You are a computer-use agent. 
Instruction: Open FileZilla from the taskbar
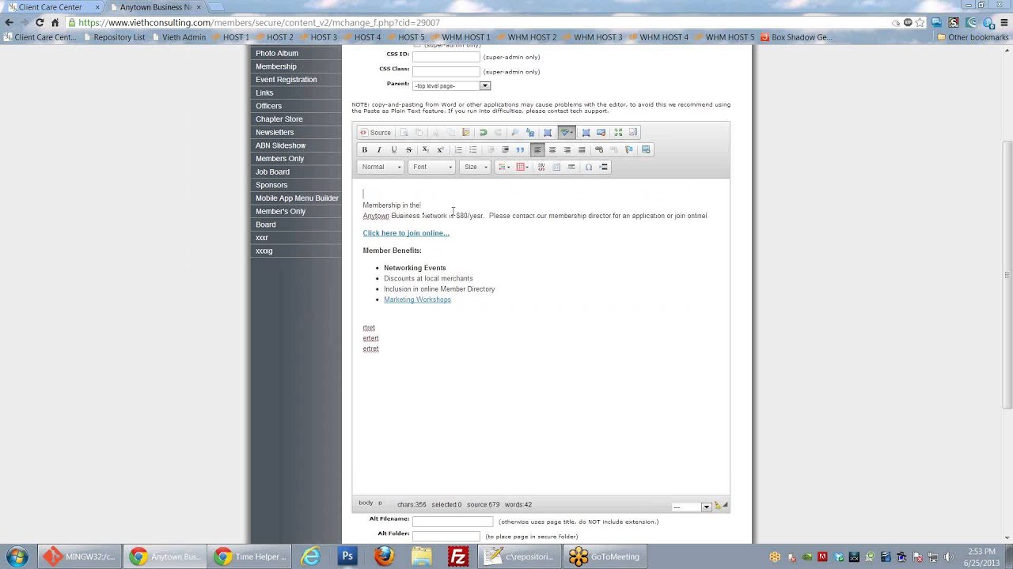(458, 556)
